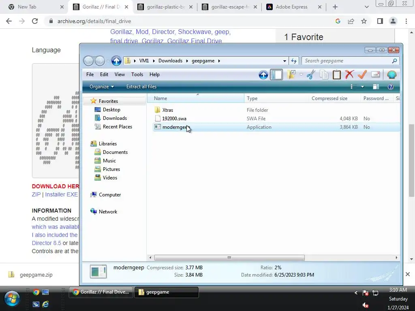Open Downloads in the navigation pane
Image resolution: width=415 pixels, height=311 pixels.
[x=115, y=118]
